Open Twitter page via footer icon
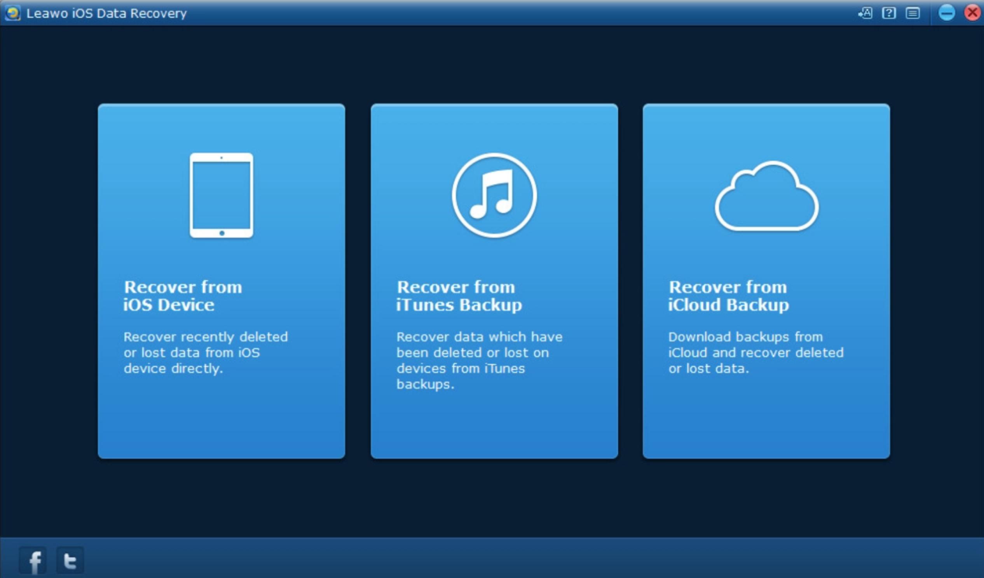The width and height of the screenshot is (984, 578). click(70, 561)
